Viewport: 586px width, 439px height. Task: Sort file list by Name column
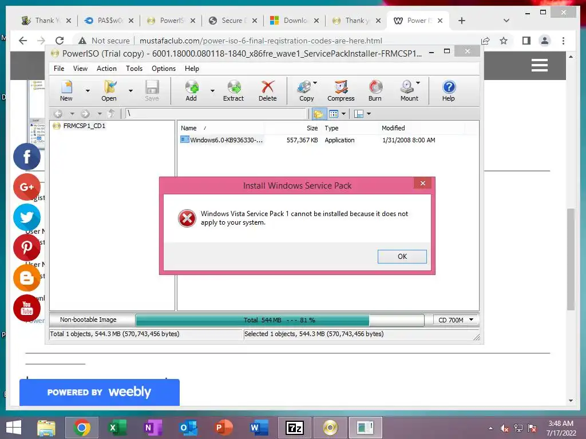click(221, 128)
